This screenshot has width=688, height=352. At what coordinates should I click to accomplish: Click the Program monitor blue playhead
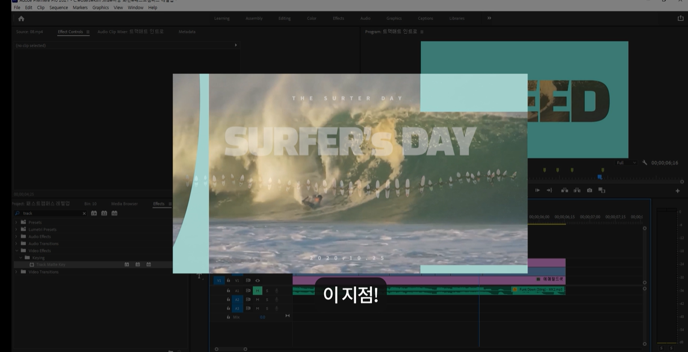600,177
